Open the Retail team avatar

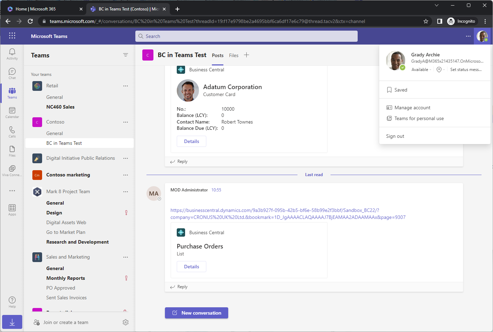click(37, 86)
